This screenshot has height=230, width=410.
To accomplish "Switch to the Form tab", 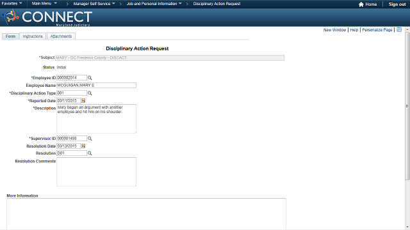I will click(10, 36).
